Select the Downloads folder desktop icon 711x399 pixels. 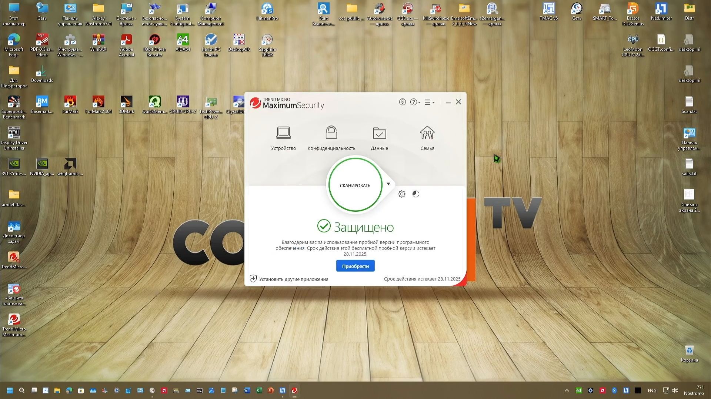coord(42,74)
